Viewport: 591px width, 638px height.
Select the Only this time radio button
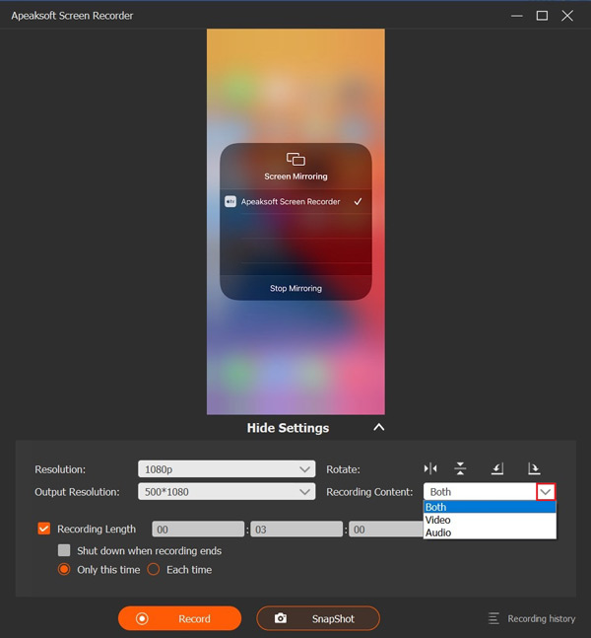[x=64, y=569]
